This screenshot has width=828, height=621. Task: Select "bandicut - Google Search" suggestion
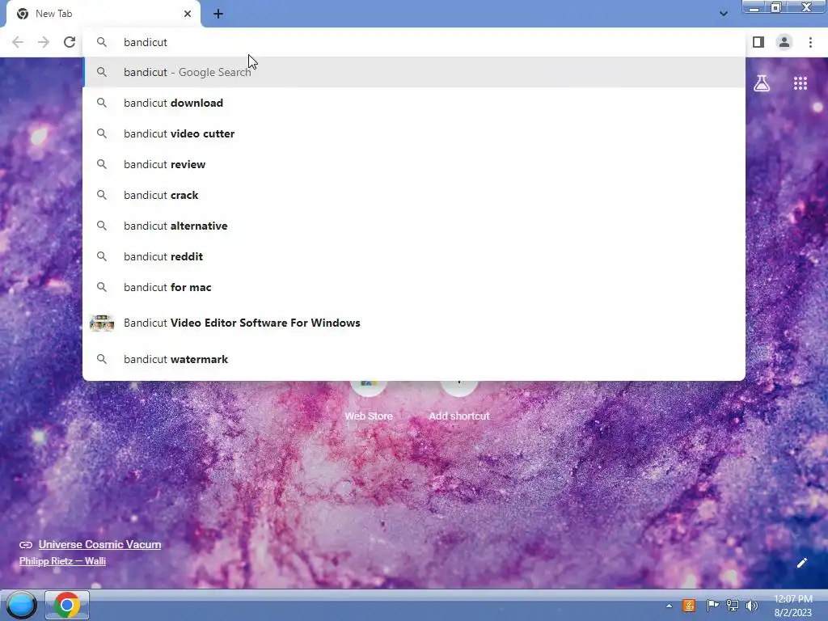point(413,72)
